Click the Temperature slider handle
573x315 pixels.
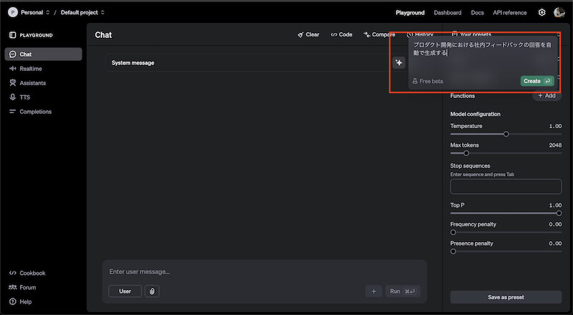click(x=506, y=134)
